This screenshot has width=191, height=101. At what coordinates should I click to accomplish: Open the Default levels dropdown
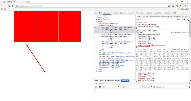(x=147, y=87)
